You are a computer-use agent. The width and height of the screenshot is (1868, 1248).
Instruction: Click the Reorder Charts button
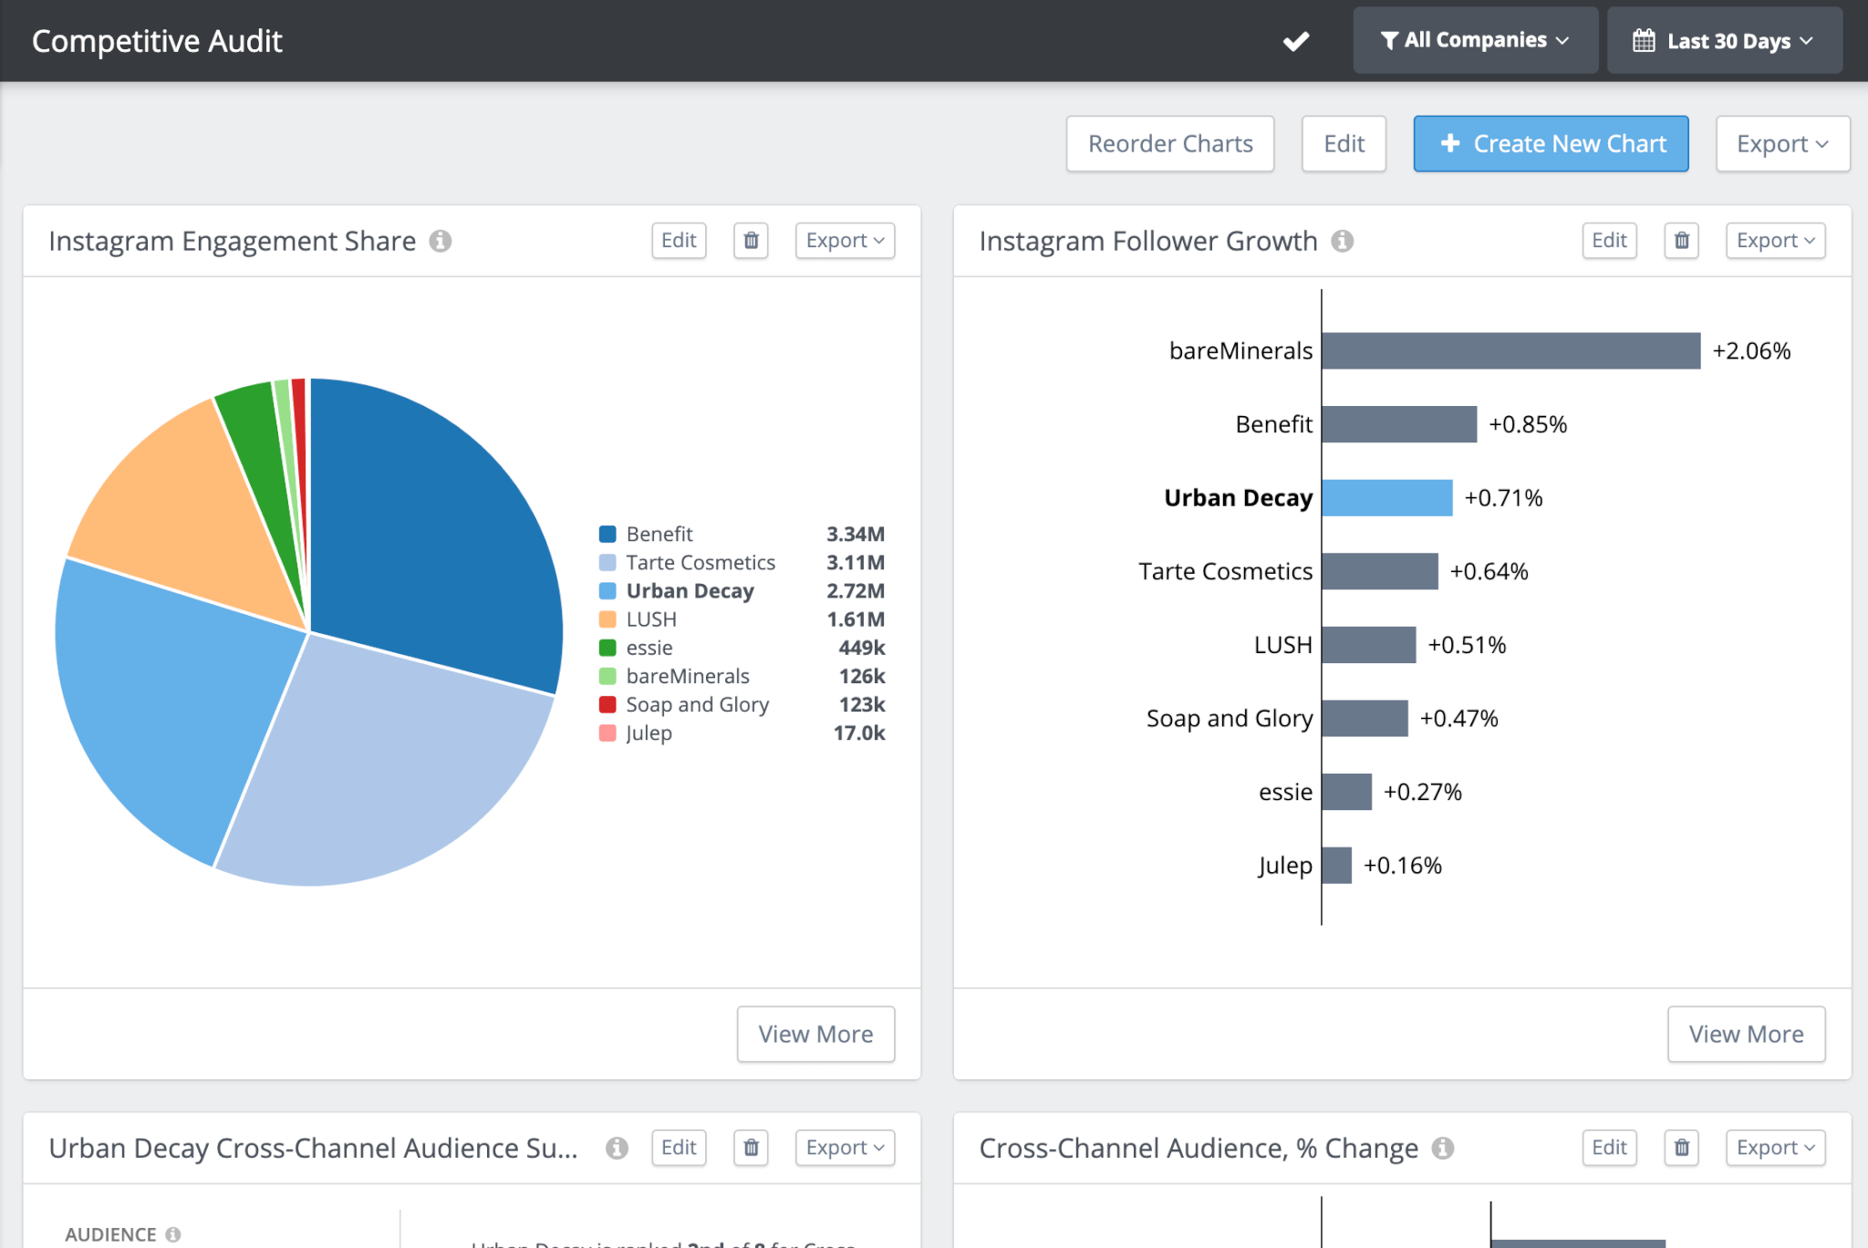1170,143
